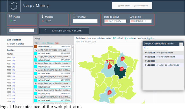Select Grandes Cultures bulletins category
This screenshot has width=185, height=109.
point(16,44)
